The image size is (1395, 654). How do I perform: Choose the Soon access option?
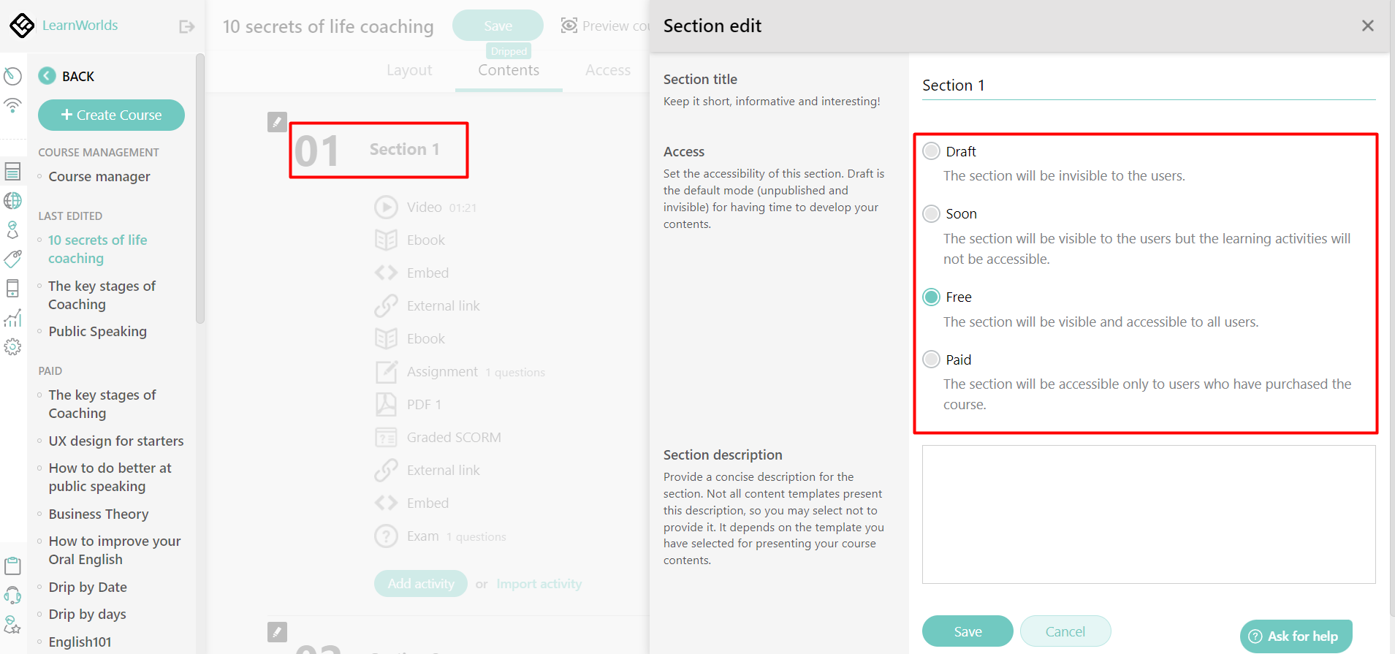[930, 213]
